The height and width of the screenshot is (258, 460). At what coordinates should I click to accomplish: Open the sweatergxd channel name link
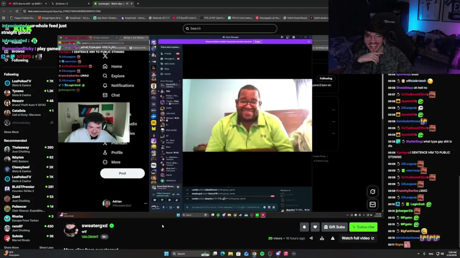[95, 226]
